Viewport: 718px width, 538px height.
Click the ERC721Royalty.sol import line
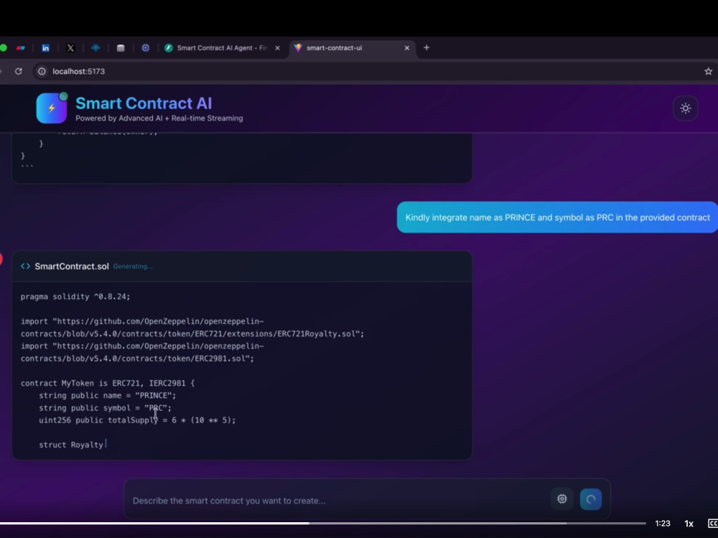point(192,328)
